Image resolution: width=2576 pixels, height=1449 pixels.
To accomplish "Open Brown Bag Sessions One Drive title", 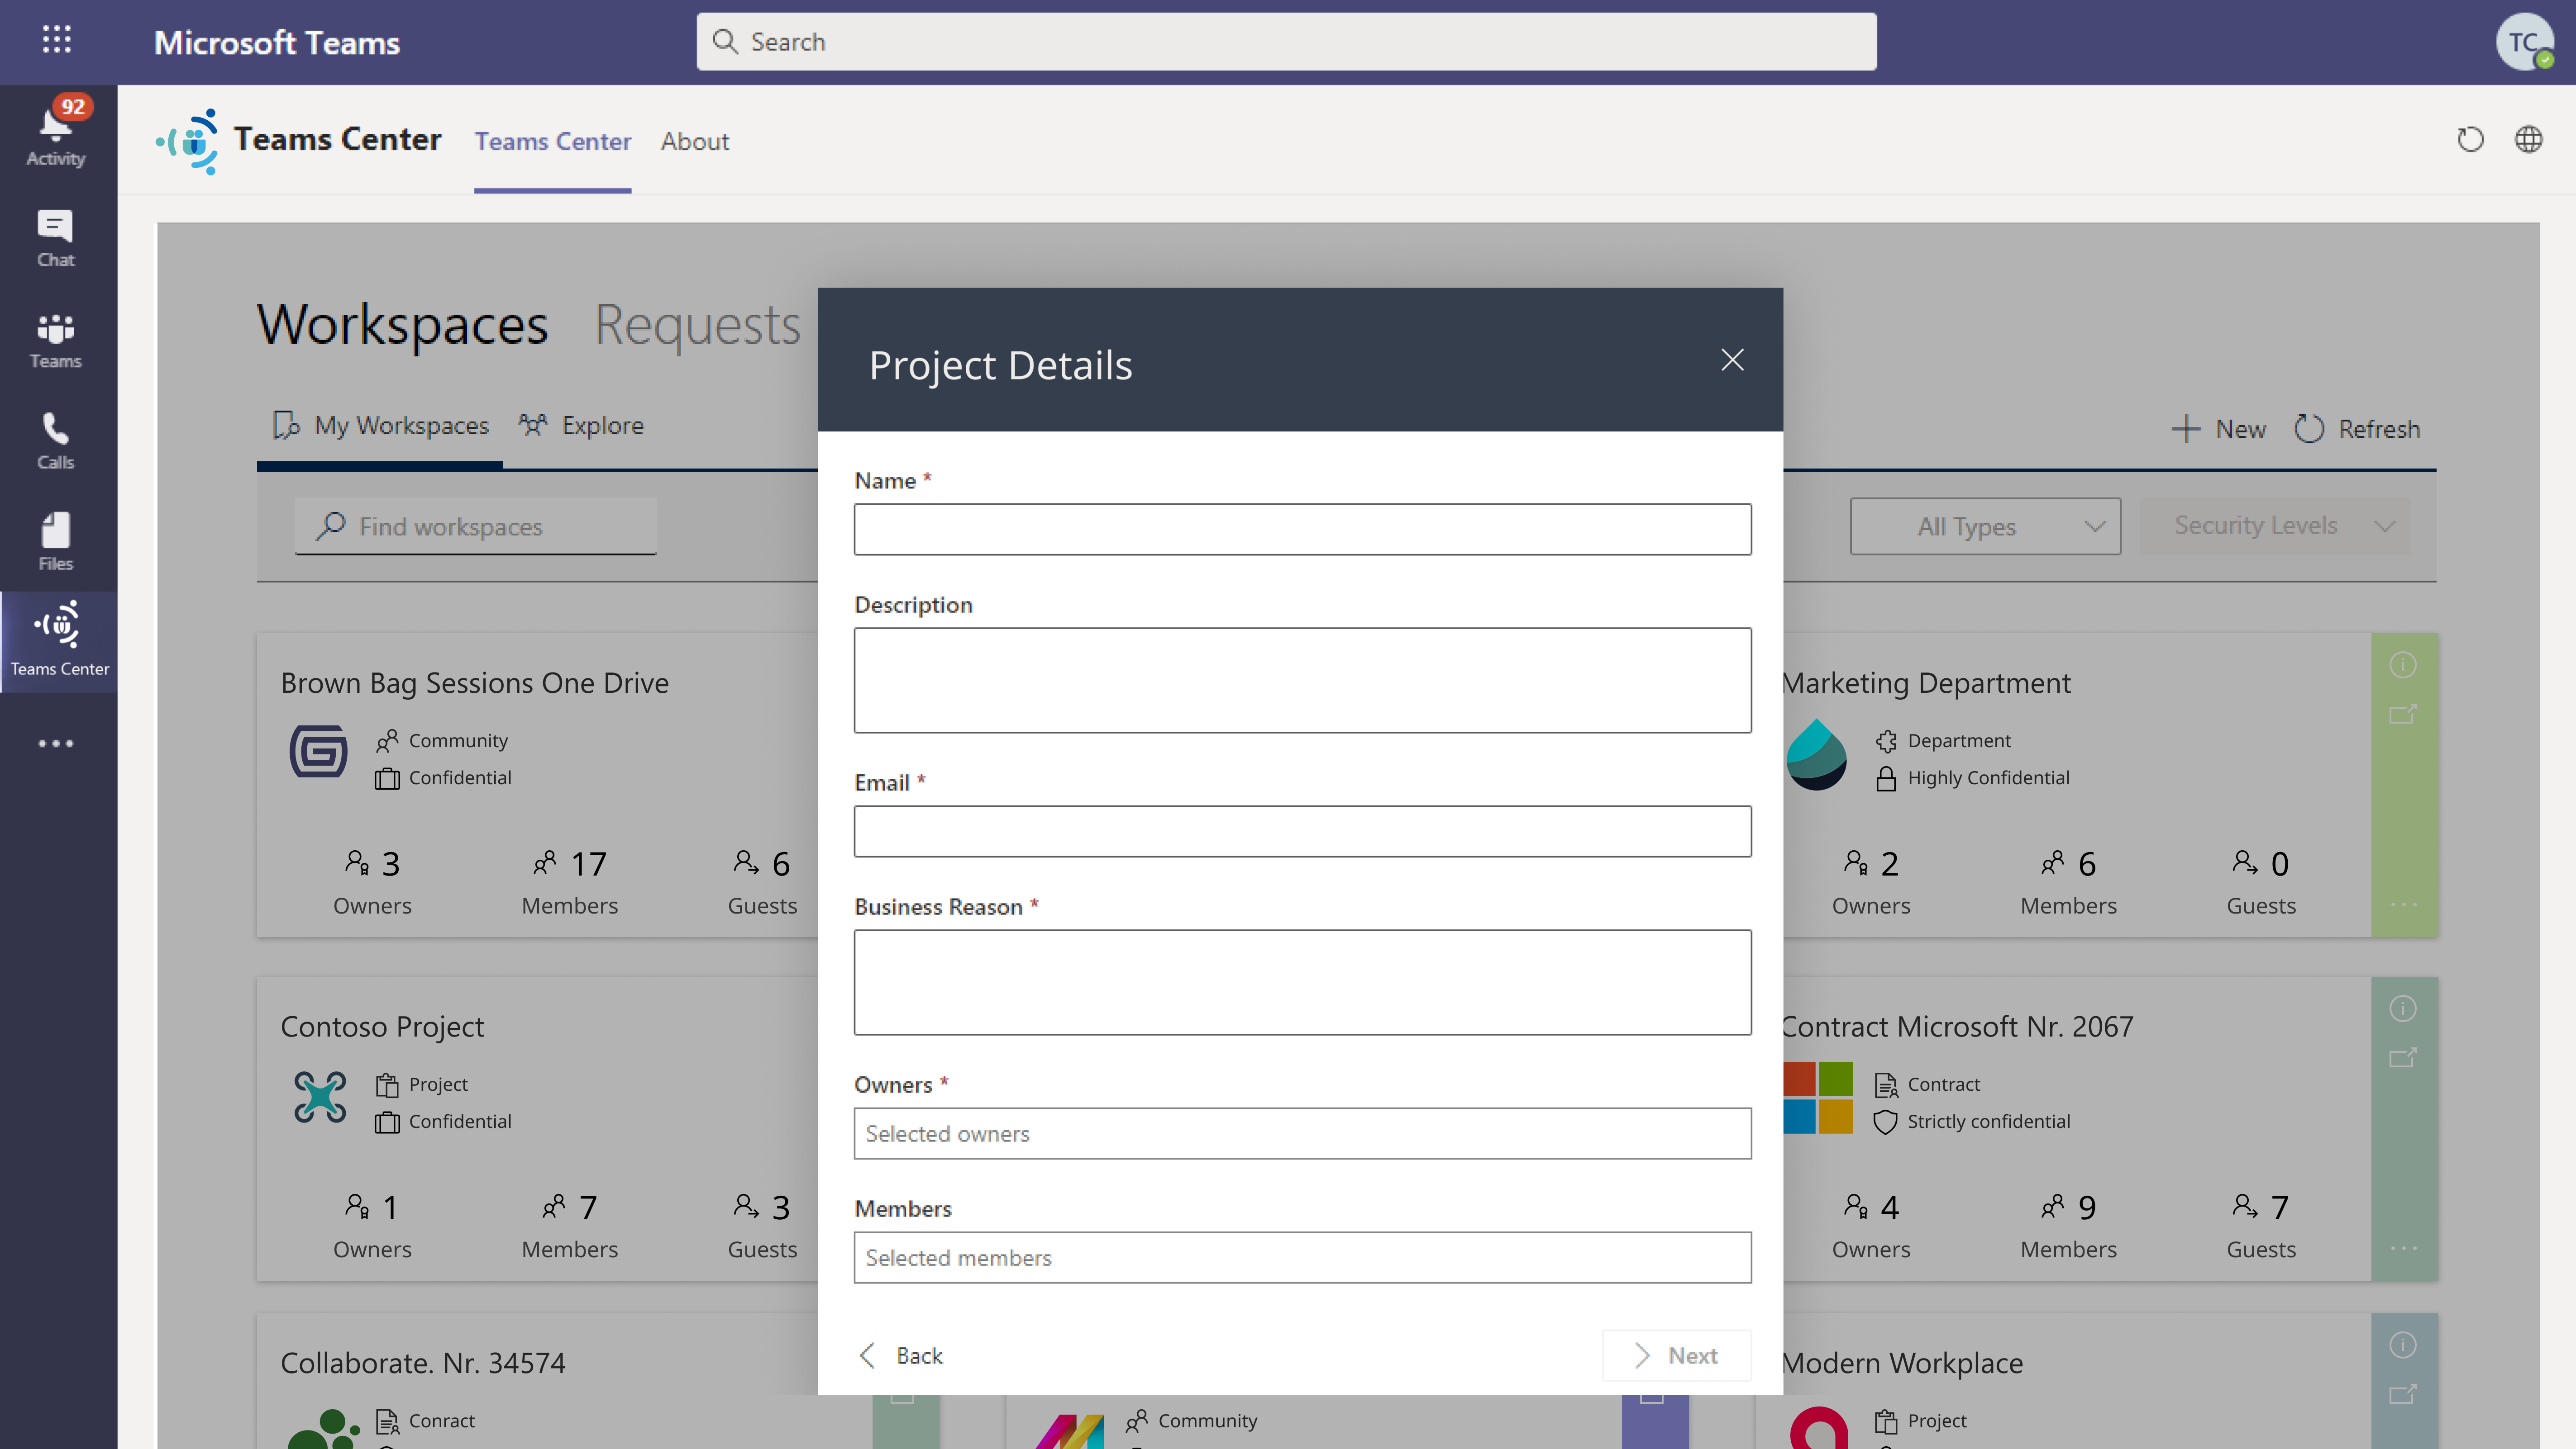I will [475, 683].
